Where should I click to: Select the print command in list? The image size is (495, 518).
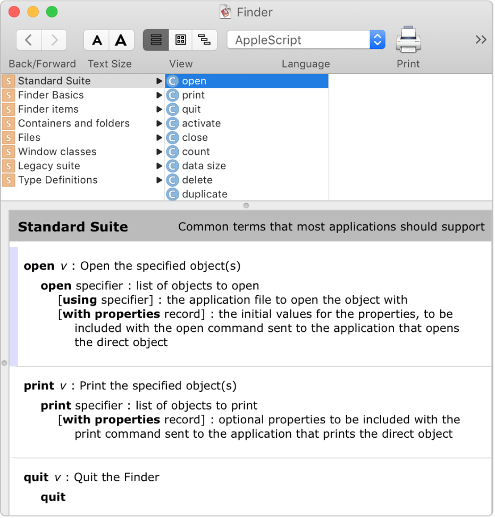(247, 95)
